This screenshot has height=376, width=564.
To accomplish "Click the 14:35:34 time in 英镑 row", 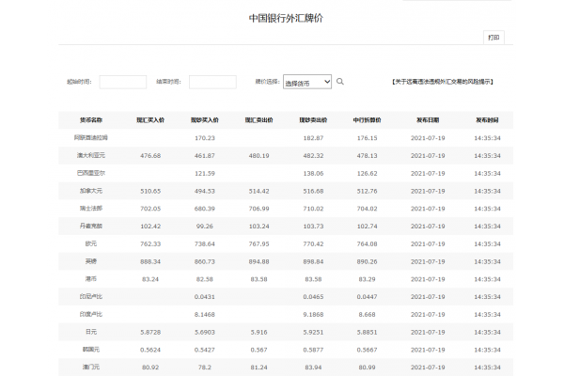I will [487, 261].
